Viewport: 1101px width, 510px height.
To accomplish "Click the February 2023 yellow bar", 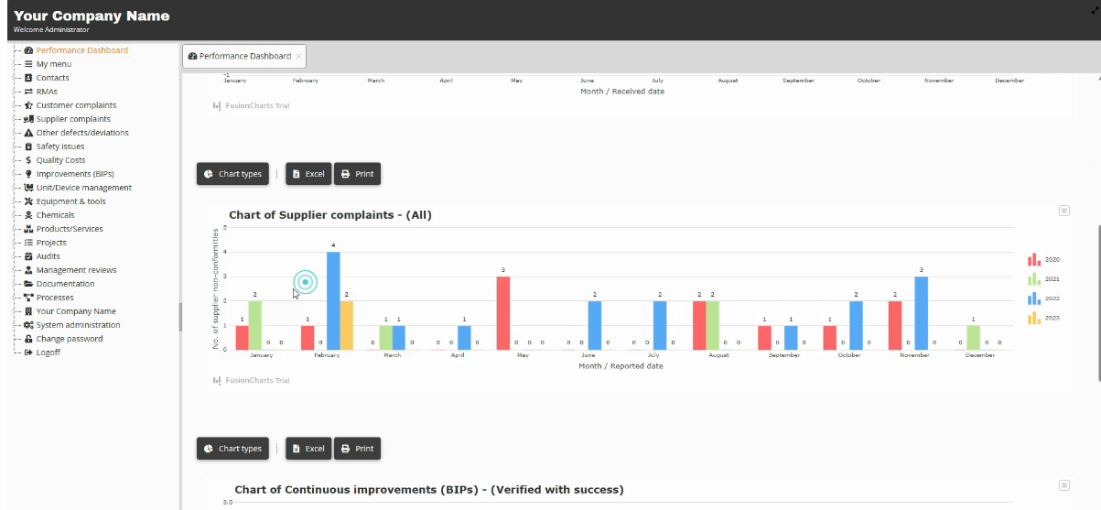I will (346, 325).
